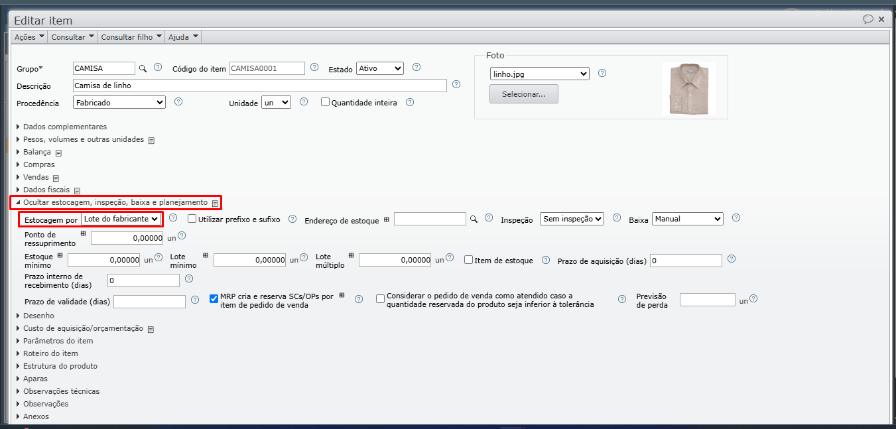Click the Previsão de perda input field
The height and width of the screenshot is (429, 896).
point(708,300)
